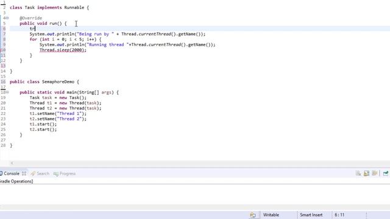
Task: Click the yellow highlighted console toolbar icon
Action: (366, 173)
